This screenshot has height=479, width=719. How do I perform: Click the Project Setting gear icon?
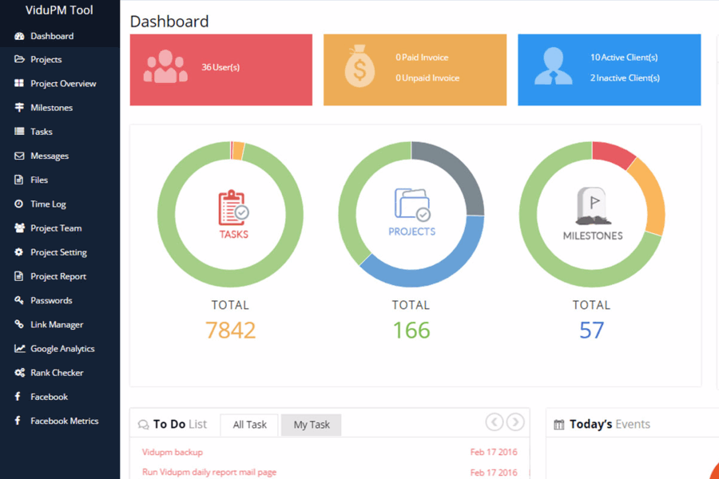point(19,251)
